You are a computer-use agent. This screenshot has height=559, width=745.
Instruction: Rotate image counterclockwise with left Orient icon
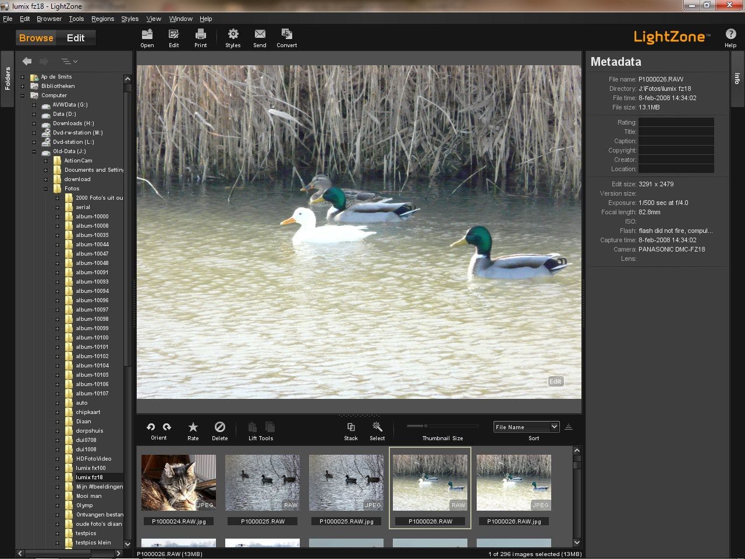151,427
